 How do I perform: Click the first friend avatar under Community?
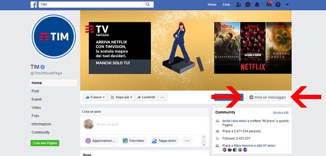click(x=224, y=150)
